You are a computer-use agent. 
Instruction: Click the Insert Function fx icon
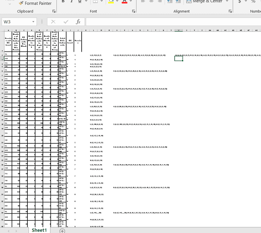[x=78, y=22]
